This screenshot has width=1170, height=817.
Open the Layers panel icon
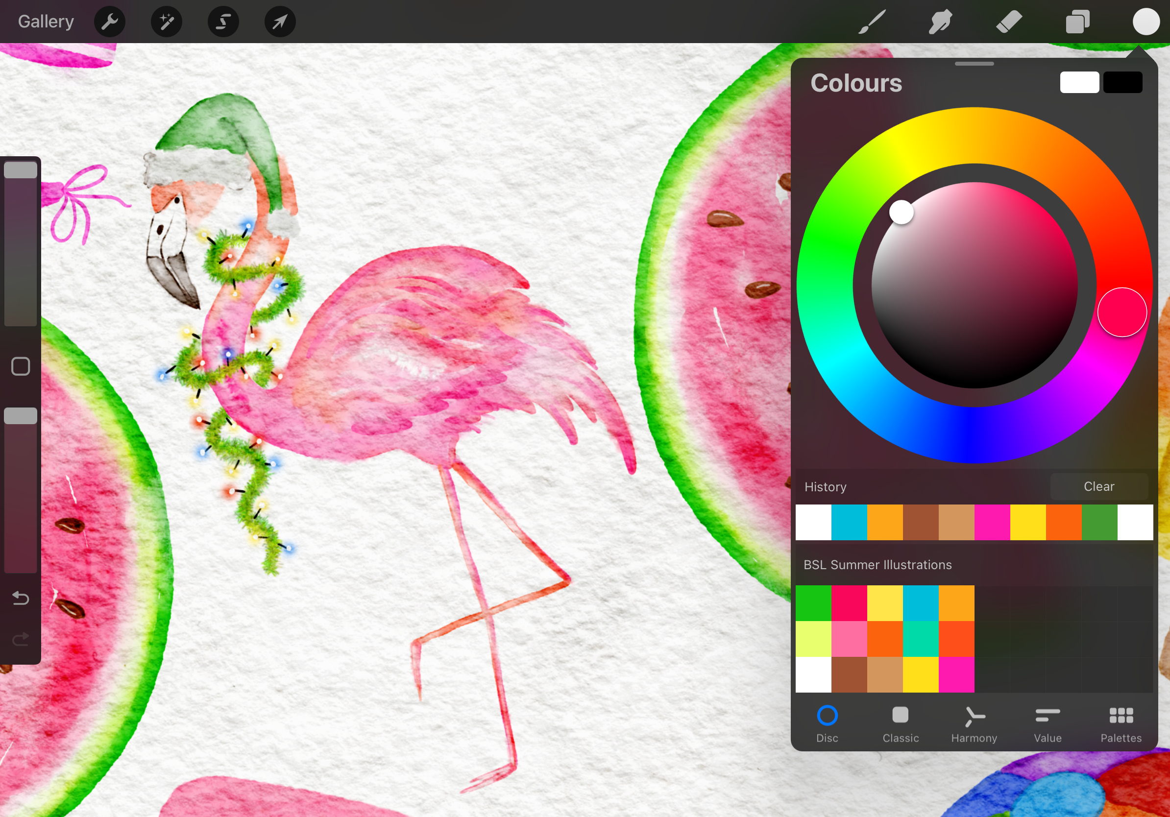[1077, 22]
